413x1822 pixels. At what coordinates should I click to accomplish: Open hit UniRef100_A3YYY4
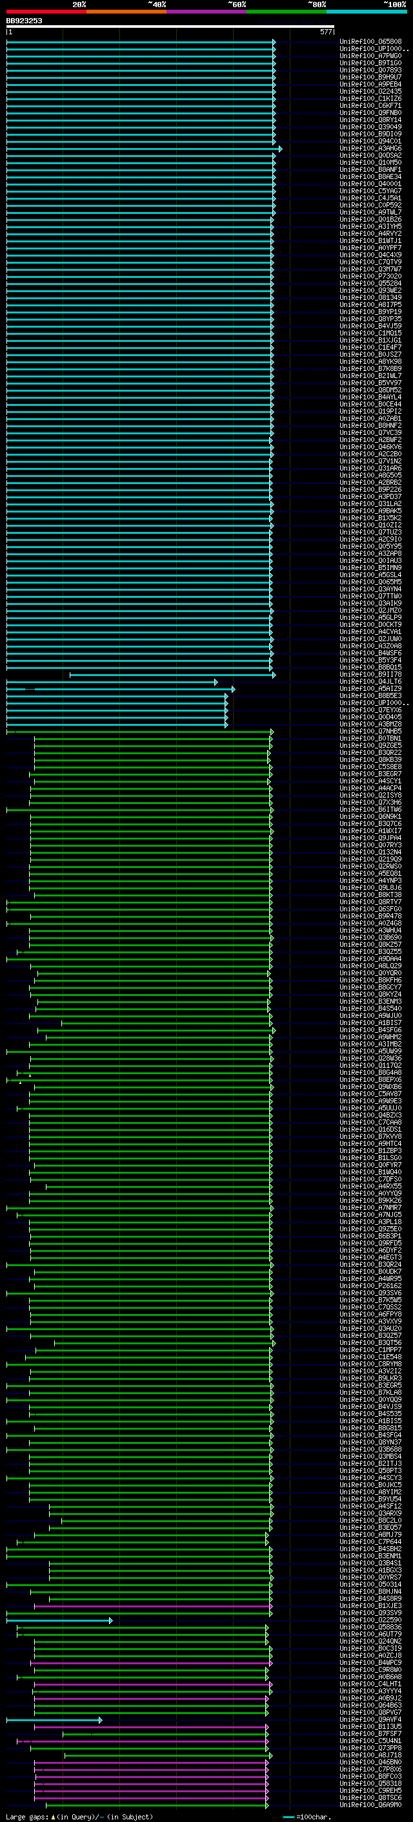coord(370,1692)
